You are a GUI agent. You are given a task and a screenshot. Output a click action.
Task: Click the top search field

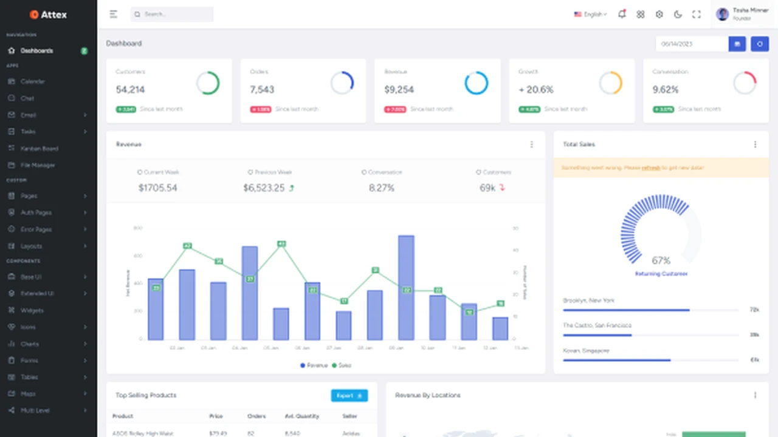tap(172, 14)
